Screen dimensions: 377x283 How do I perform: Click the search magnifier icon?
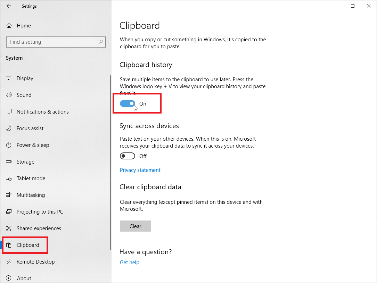[101, 42]
